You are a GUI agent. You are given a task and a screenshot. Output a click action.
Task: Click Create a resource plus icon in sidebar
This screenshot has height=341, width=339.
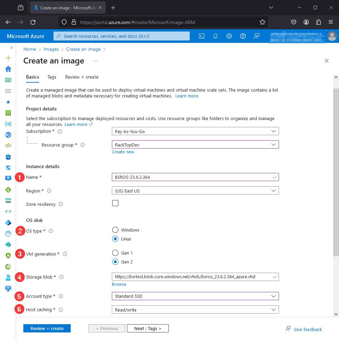[x=8, y=58]
